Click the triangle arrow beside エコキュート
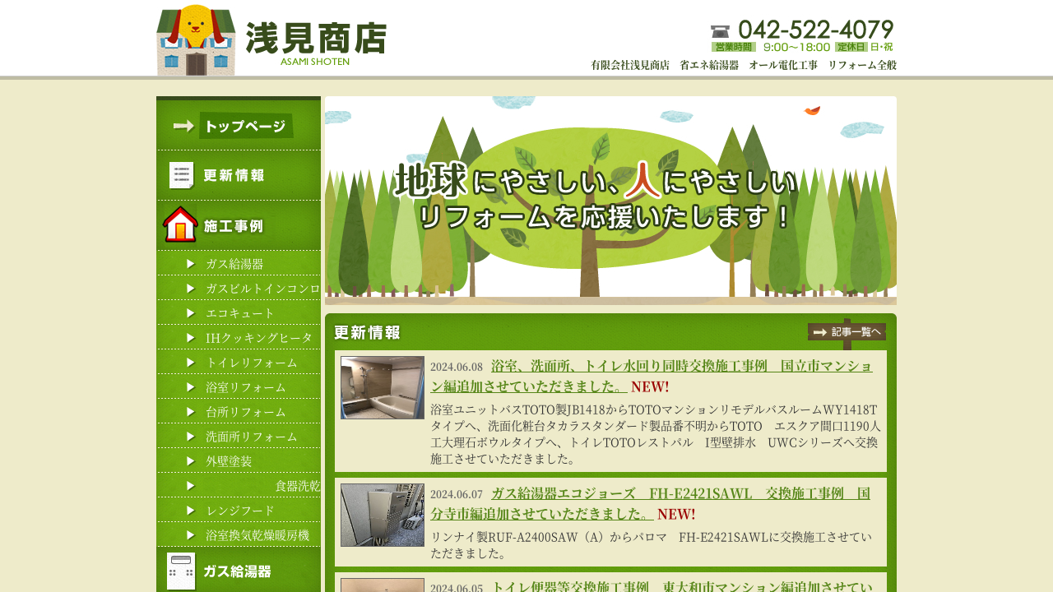1053x592 pixels. point(191,313)
